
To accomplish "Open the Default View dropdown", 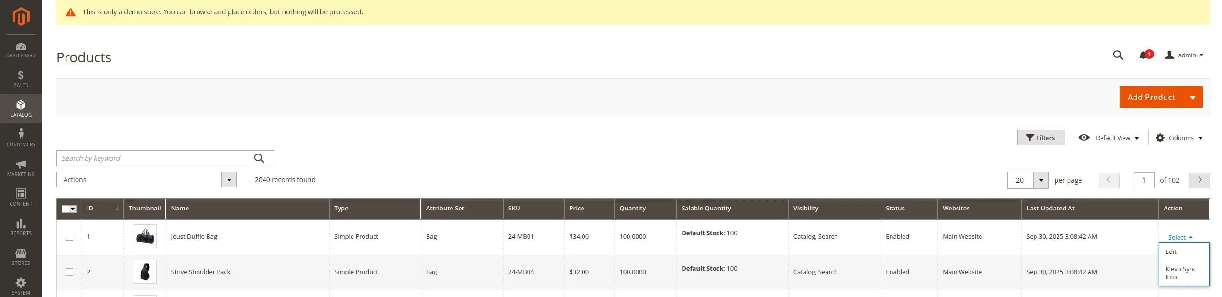I will tap(1108, 138).
